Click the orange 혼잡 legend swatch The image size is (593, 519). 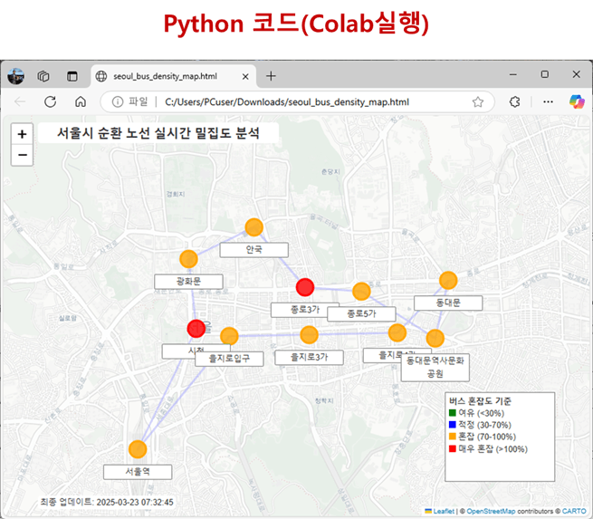pos(453,437)
